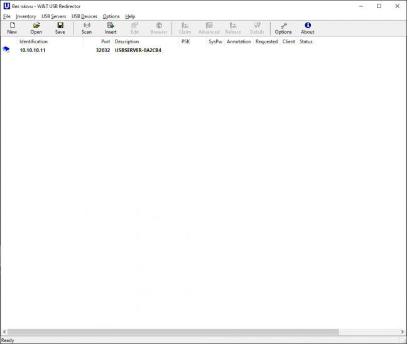Click the Requested column header
This screenshot has height=344, width=407.
click(x=266, y=41)
